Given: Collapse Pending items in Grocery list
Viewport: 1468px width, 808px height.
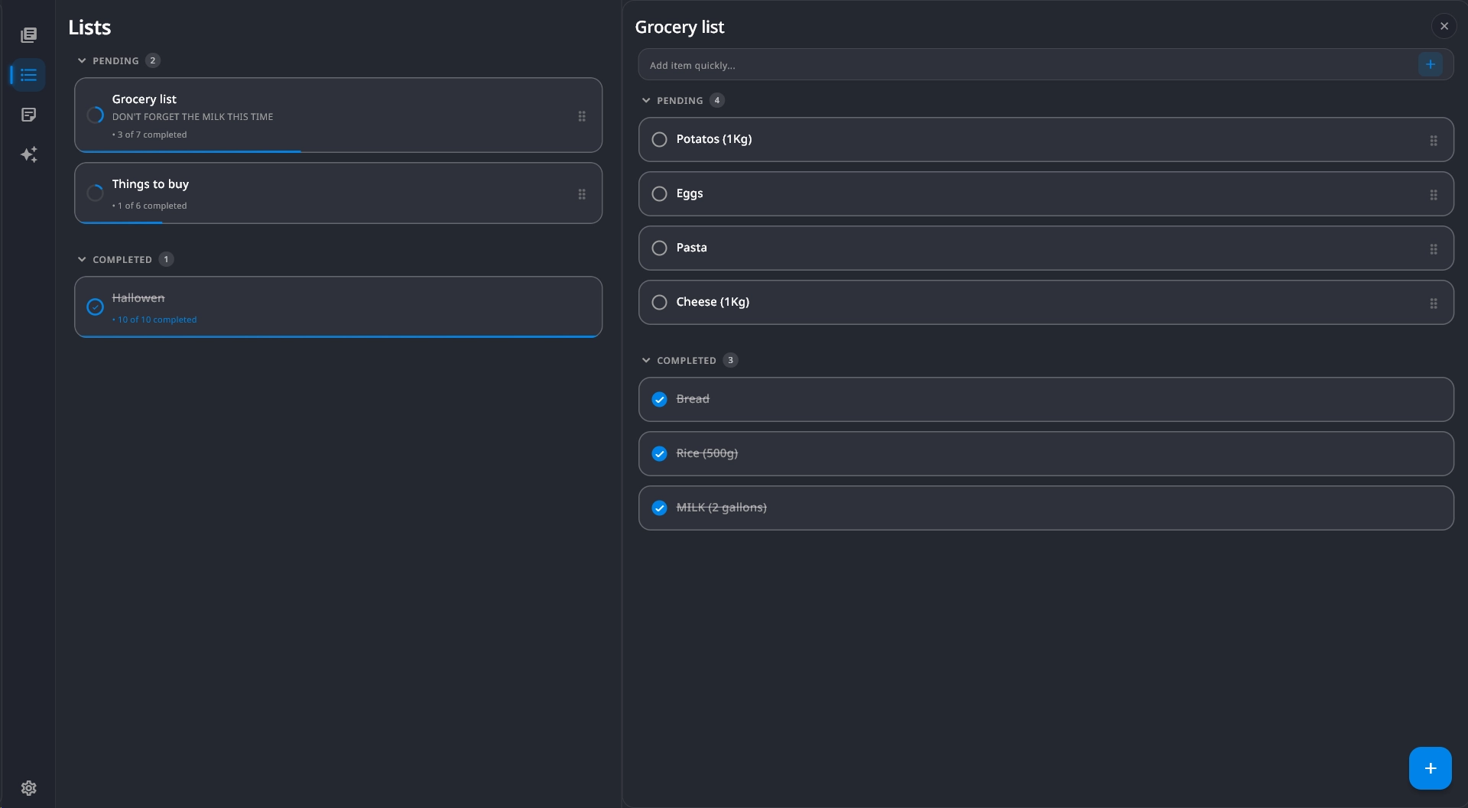Looking at the screenshot, I should 646,100.
